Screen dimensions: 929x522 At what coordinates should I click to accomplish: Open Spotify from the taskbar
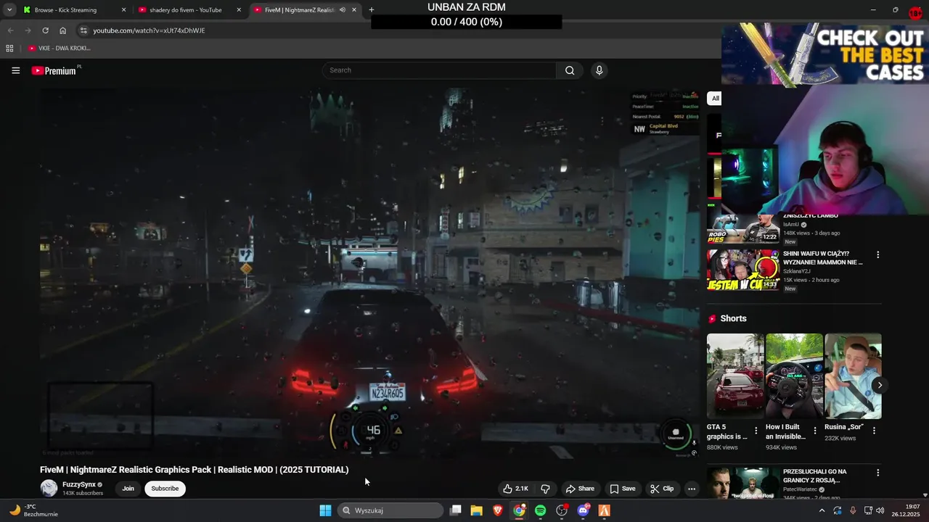tap(540, 510)
